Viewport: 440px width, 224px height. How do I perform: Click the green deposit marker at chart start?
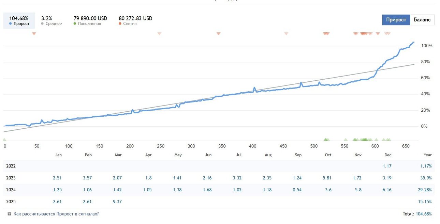pos(4,139)
